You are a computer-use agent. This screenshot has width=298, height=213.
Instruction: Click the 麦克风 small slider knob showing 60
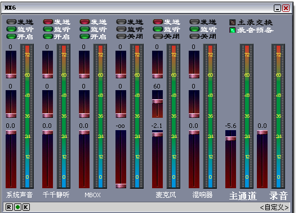click(x=157, y=101)
